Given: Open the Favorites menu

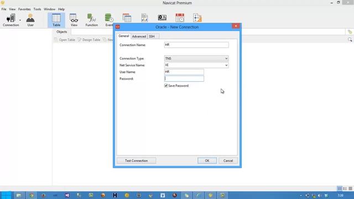Looking at the screenshot, I should pyautogui.click(x=24, y=9).
